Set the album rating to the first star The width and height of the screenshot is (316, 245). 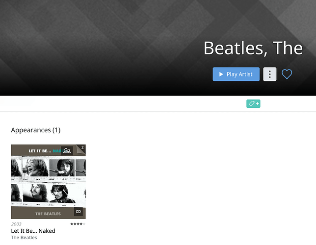click(x=72, y=224)
